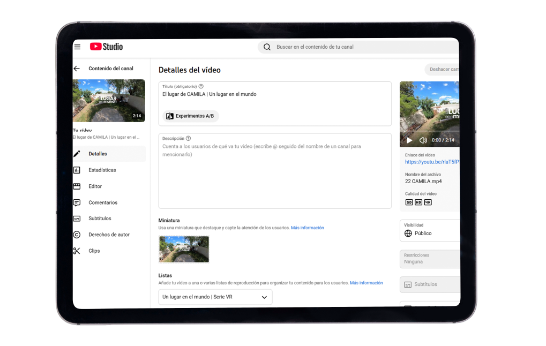This screenshot has height=346, width=546.
Task: Click the help icon next to Descripción
Action: (188, 138)
